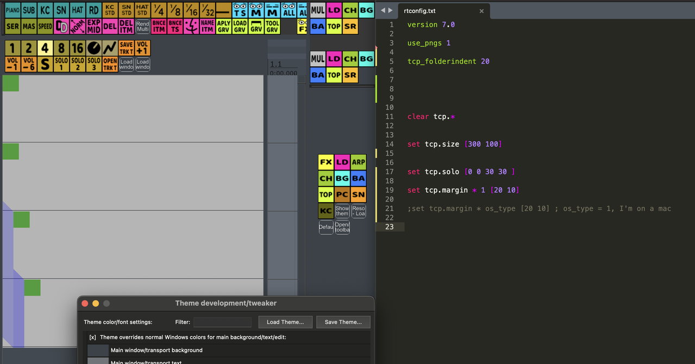
Task: Click the SAVE TRKT button
Action: (127, 48)
